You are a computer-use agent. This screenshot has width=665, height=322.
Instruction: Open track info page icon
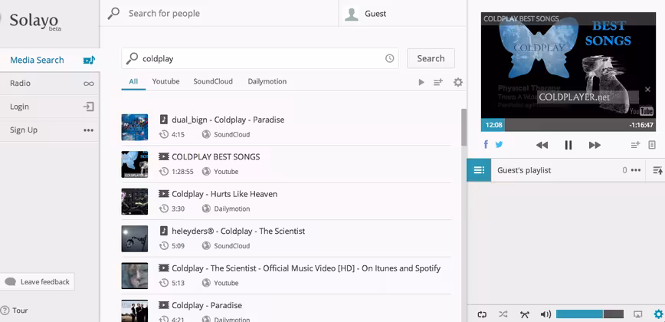pyautogui.click(x=652, y=145)
